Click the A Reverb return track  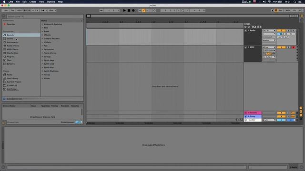coord(253,113)
